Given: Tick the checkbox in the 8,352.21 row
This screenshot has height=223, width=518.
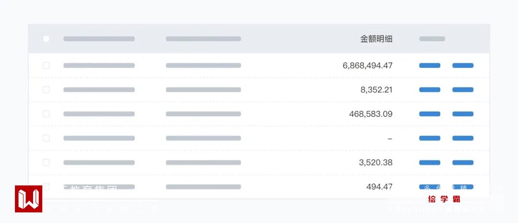Looking at the screenshot, I should 46,89.
